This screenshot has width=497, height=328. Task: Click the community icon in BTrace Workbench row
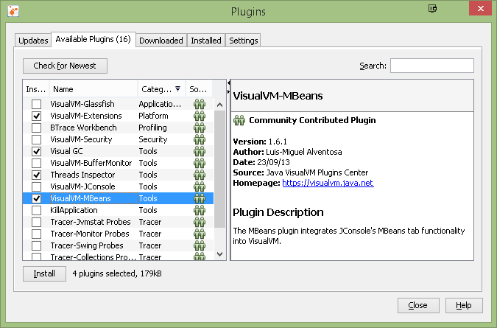[x=200, y=128]
